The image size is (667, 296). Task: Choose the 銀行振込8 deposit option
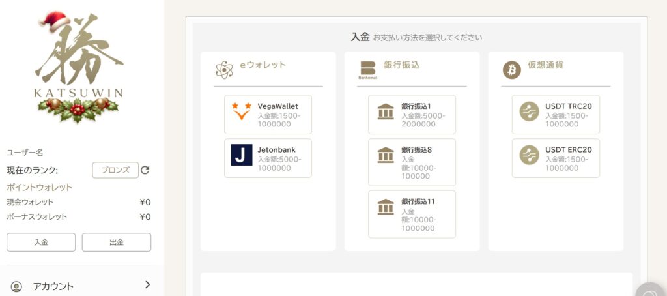[x=412, y=162]
